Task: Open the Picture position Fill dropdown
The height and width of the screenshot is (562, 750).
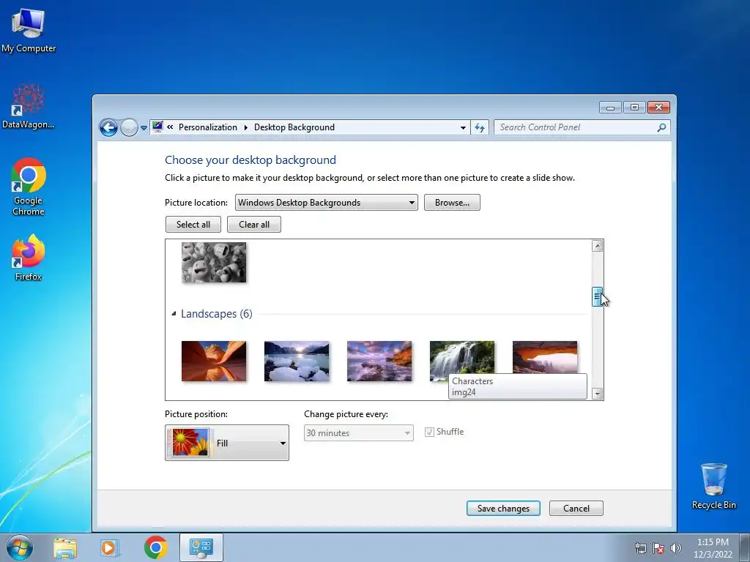Action: tap(227, 443)
